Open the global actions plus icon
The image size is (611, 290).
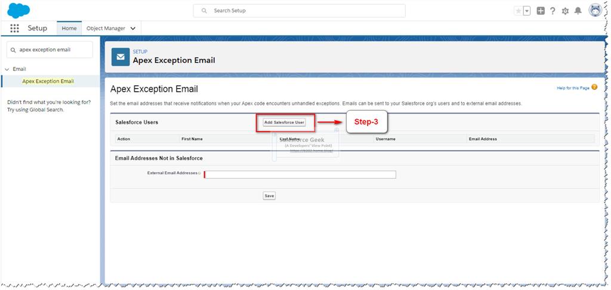pyautogui.click(x=541, y=11)
